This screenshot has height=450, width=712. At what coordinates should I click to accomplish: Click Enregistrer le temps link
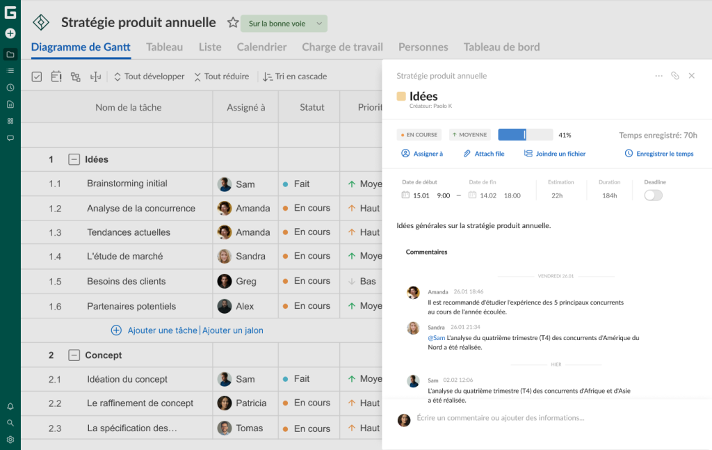(x=659, y=154)
